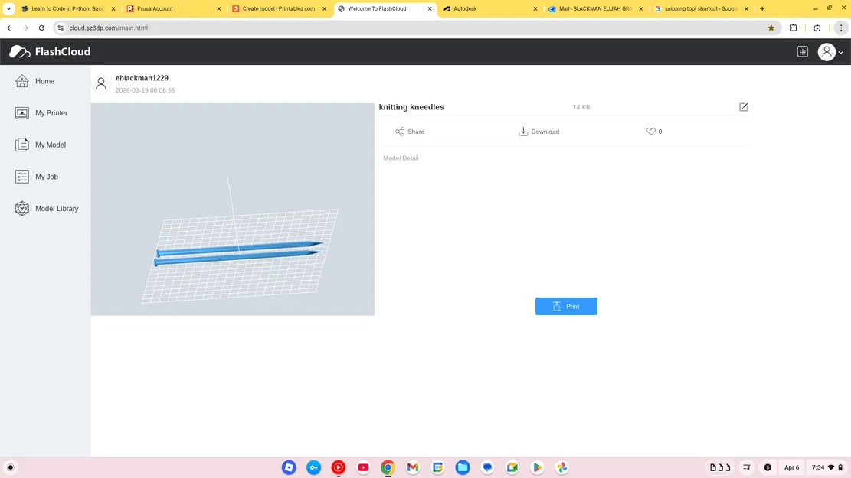Screen dimensions: 851x478
Task: Open a new browser tab
Action: pos(762,8)
